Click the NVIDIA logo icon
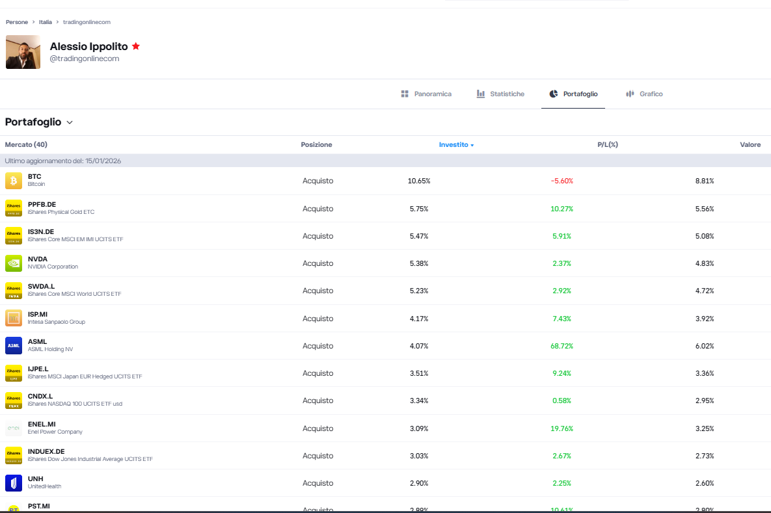This screenshot has width=771, height=513. [x=13, y=263]
